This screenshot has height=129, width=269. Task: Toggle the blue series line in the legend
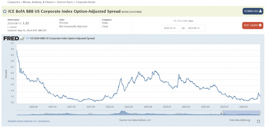point(60,38)
